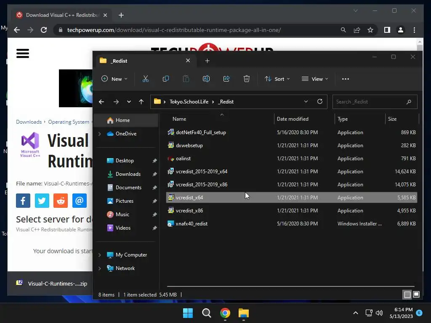Select the Download Visual C++ Chrome tab

[62, 15]
